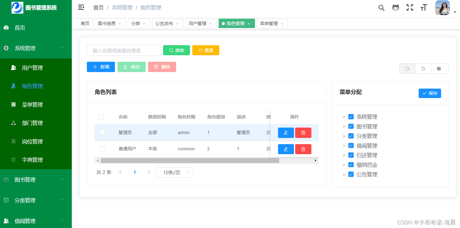Viewport: 460px width, 228px height.
Task: Click the delete trash icon for 普通用户 row
Action: pyautogui.click(x=303, y=149)
